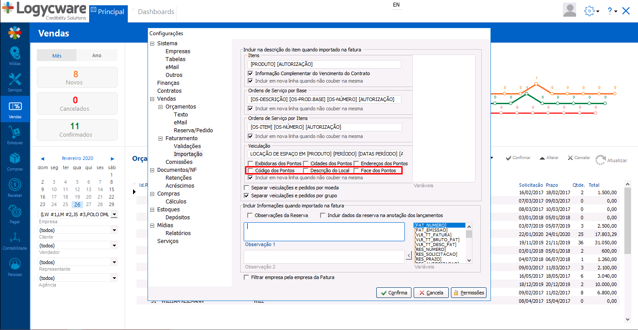
Task: Open the Pagar sidebar icon
Action: point(14,214)
